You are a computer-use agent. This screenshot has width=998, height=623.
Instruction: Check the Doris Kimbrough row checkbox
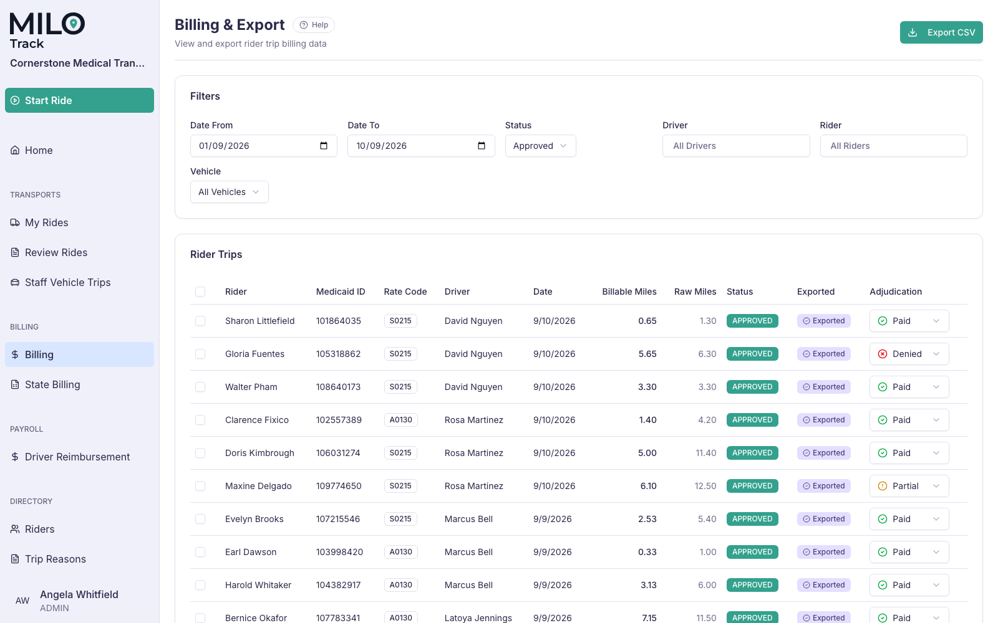pos(200,453)
